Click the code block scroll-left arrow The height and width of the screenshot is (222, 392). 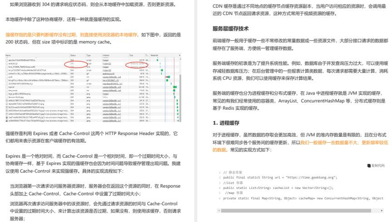pyautogui.click(x=219, y=211)
